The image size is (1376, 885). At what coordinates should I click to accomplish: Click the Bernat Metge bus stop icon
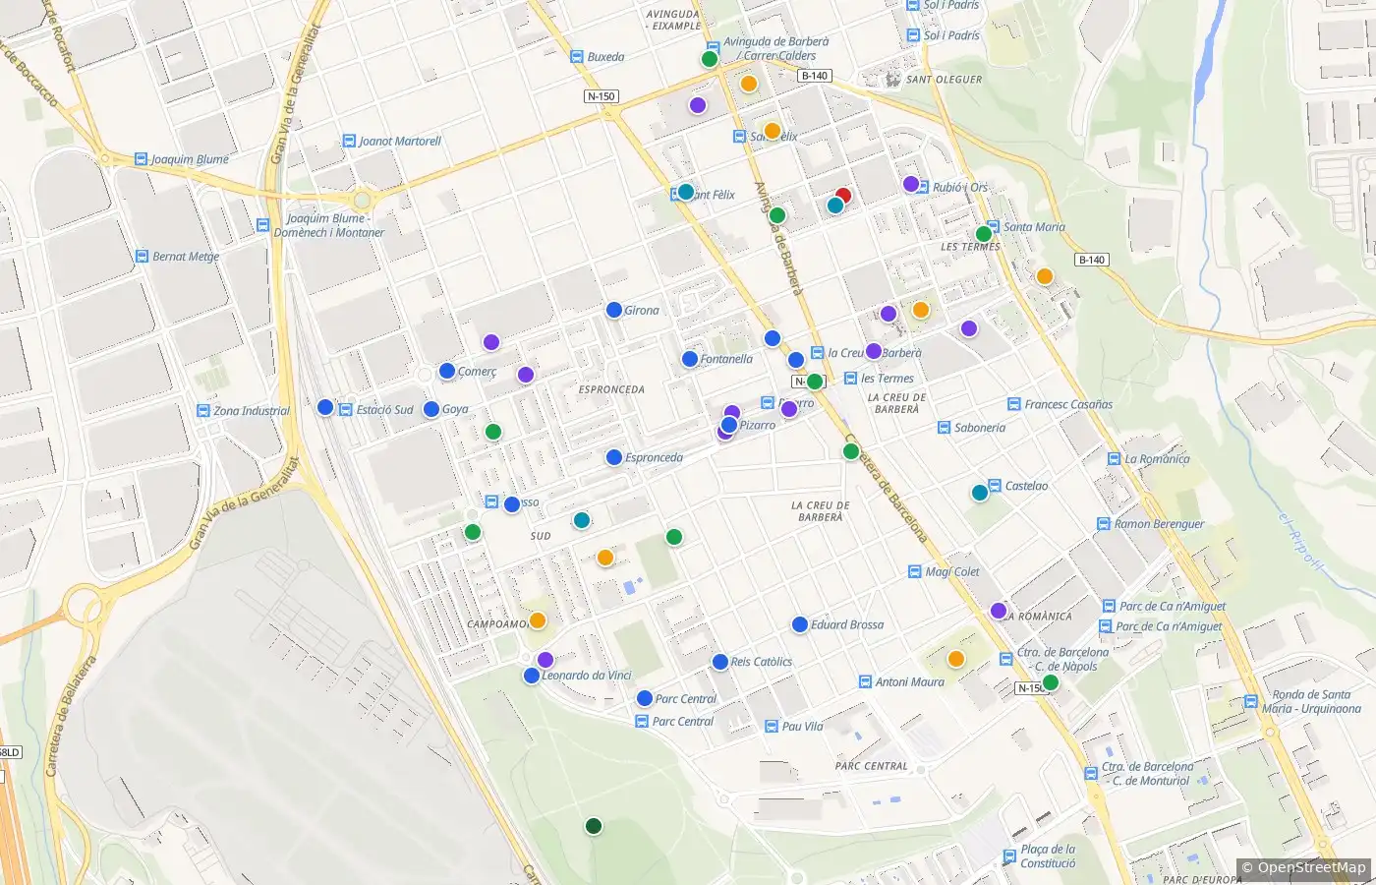tap(142, 257)
